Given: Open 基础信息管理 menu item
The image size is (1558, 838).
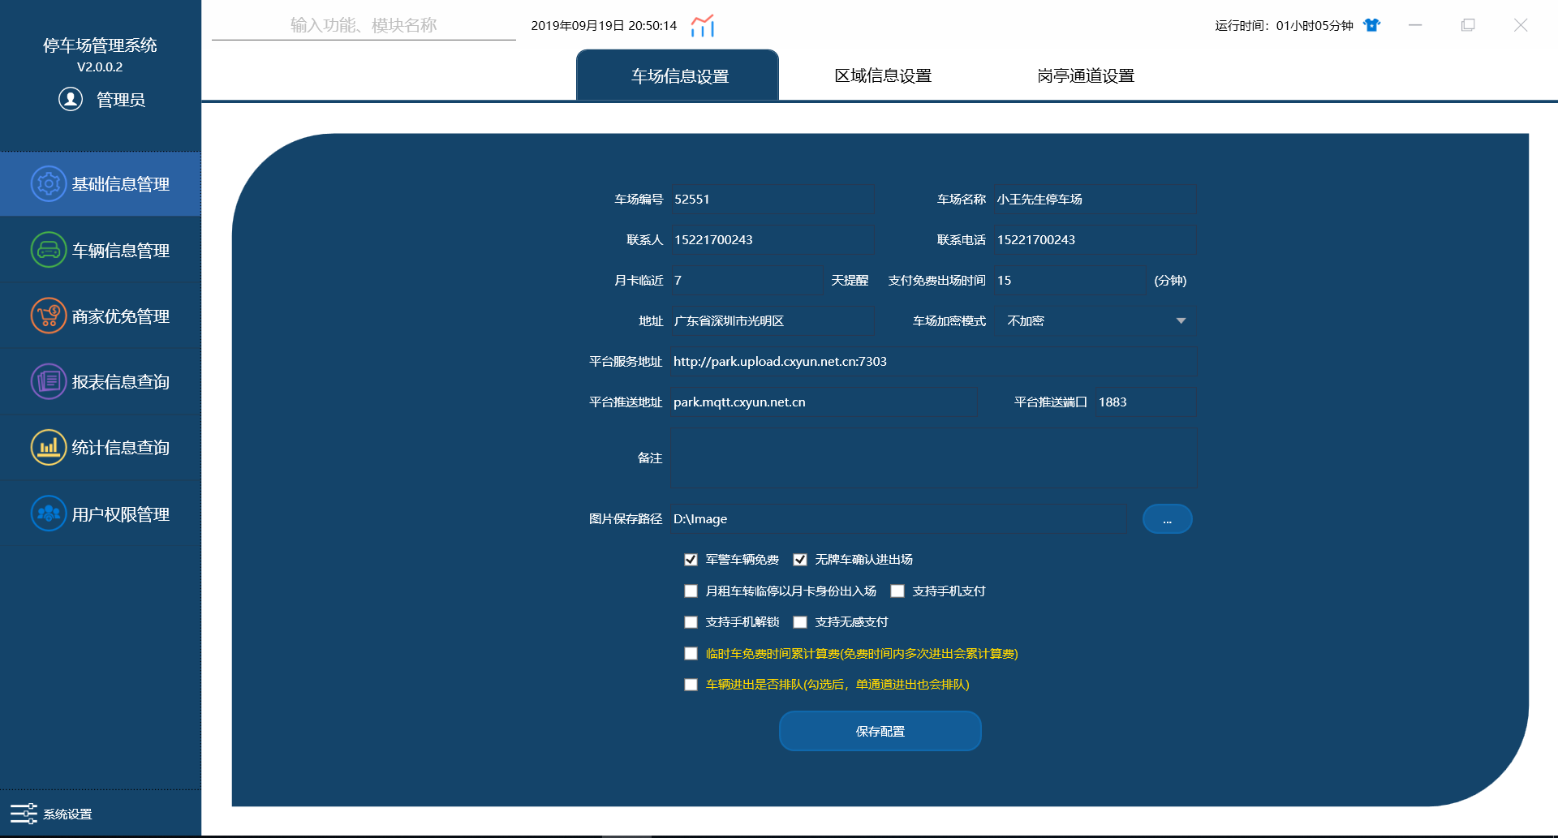Looking at the screenshot, I should [101, 184].
